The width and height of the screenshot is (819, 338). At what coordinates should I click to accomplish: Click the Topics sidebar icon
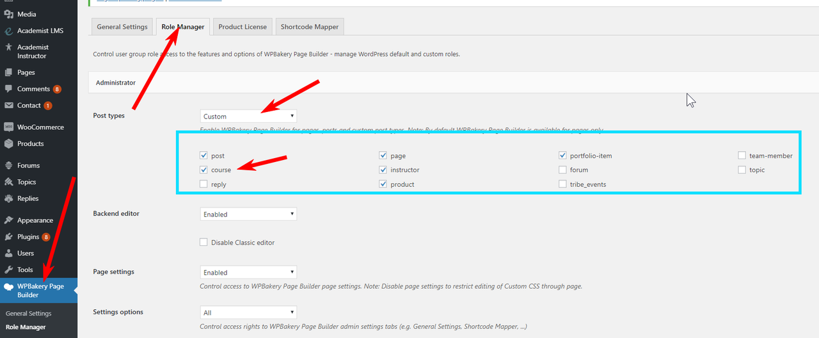(x=8, y=182)
